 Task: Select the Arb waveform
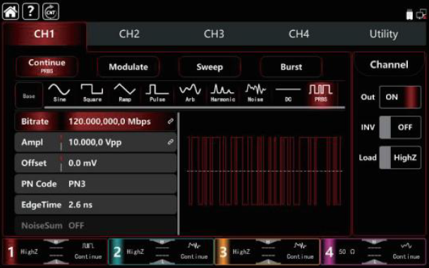[190, 93]
